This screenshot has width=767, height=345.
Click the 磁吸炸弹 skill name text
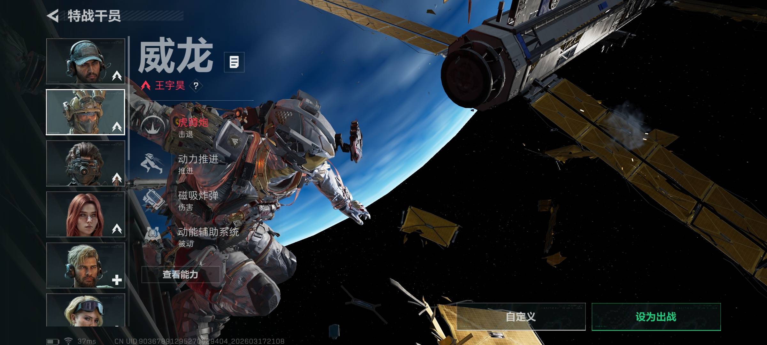pos(198,195)
